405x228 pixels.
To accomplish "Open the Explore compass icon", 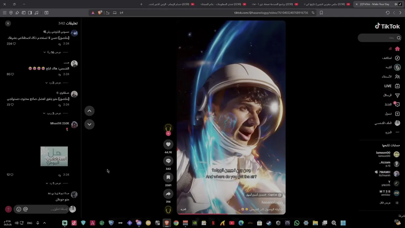I will (x=397, y=58).
